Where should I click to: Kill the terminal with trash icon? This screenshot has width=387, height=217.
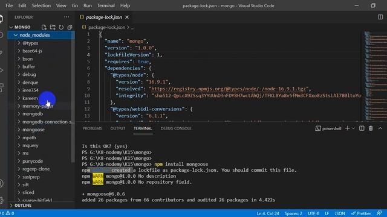click(x=371, y=128)
